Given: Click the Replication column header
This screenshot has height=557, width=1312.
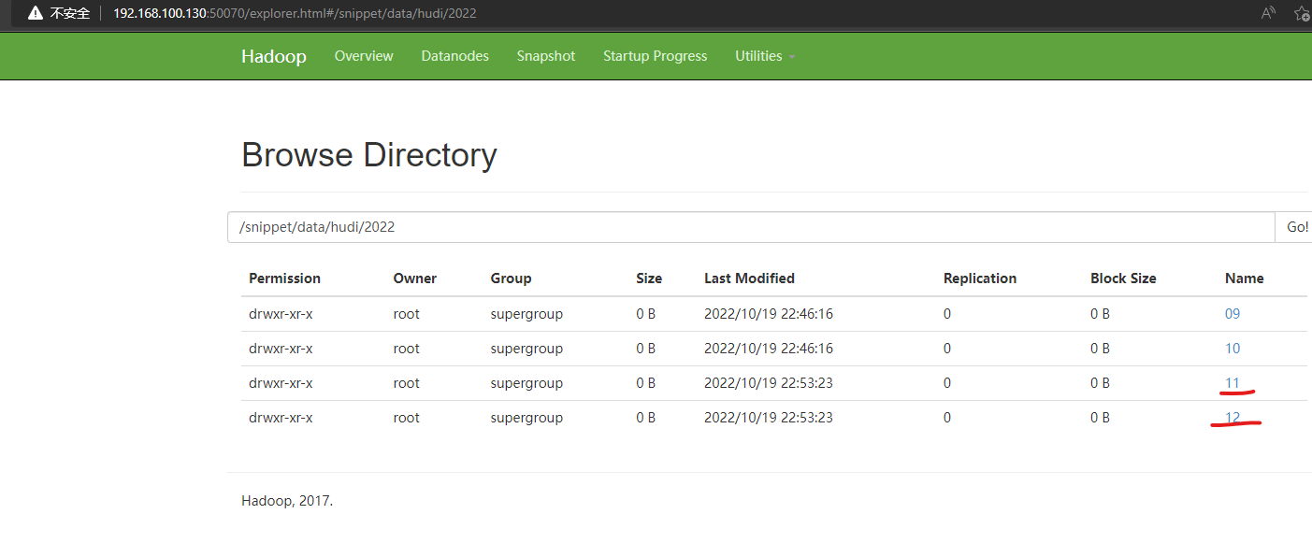Looking at the screenshot, I should 980,278.
